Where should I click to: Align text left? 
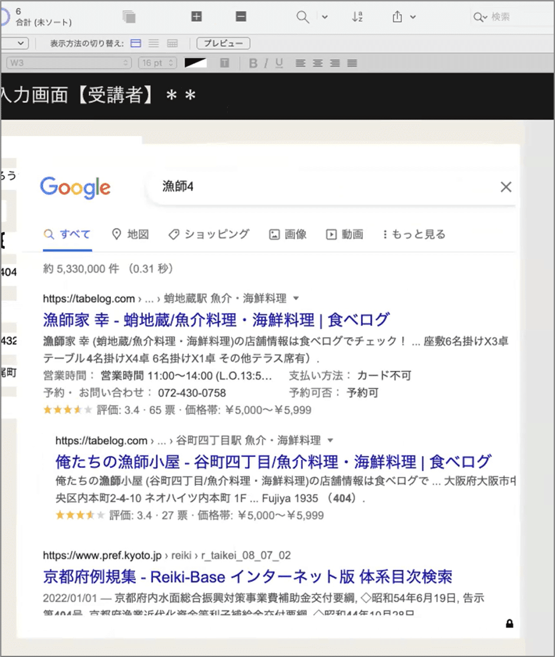(301, 63)
